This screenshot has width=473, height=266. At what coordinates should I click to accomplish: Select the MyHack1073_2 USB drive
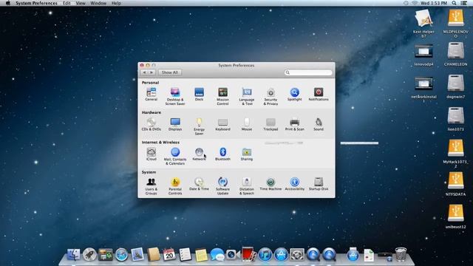point(455,154)
